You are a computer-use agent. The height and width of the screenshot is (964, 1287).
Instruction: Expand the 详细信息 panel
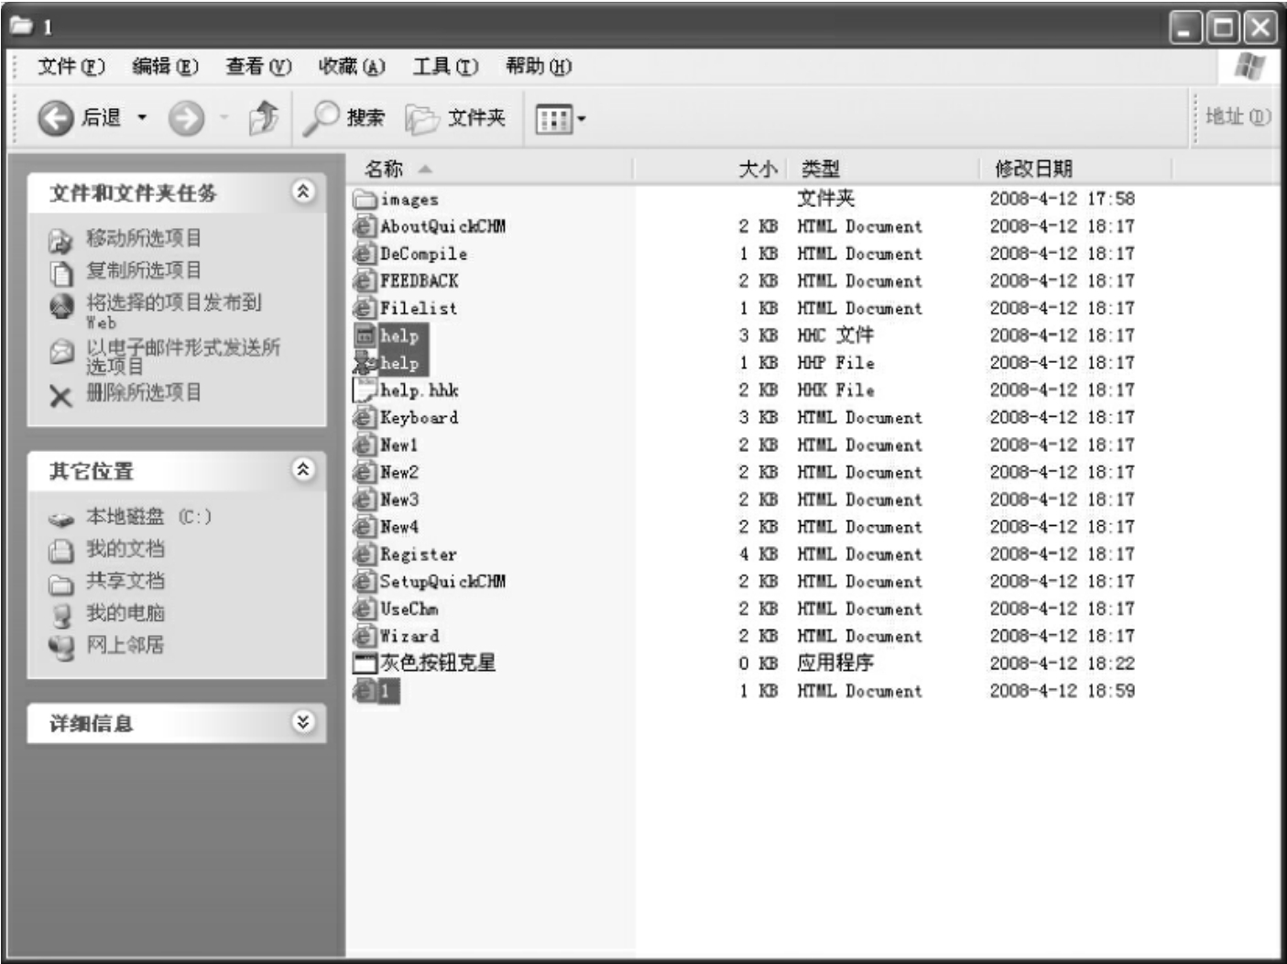303,723
